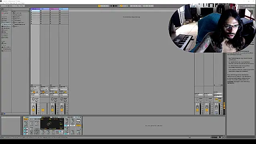
Task: Toggle return track A's yellow activator
Action: pyautogui.click(x=197, y=110)
